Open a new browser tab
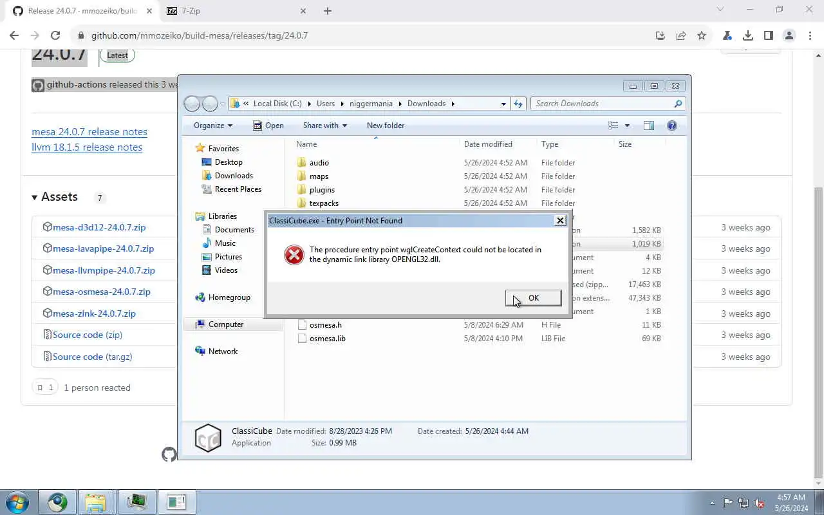The width and height of the screenshot is (824, 515). [328, 11]
